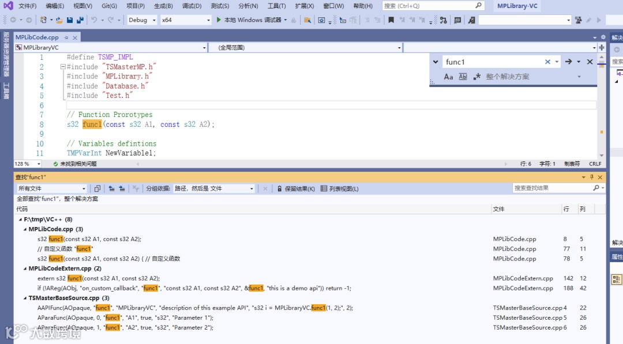Click the Visual Studio logo icon
623x344 pixels.
[8, 6]
